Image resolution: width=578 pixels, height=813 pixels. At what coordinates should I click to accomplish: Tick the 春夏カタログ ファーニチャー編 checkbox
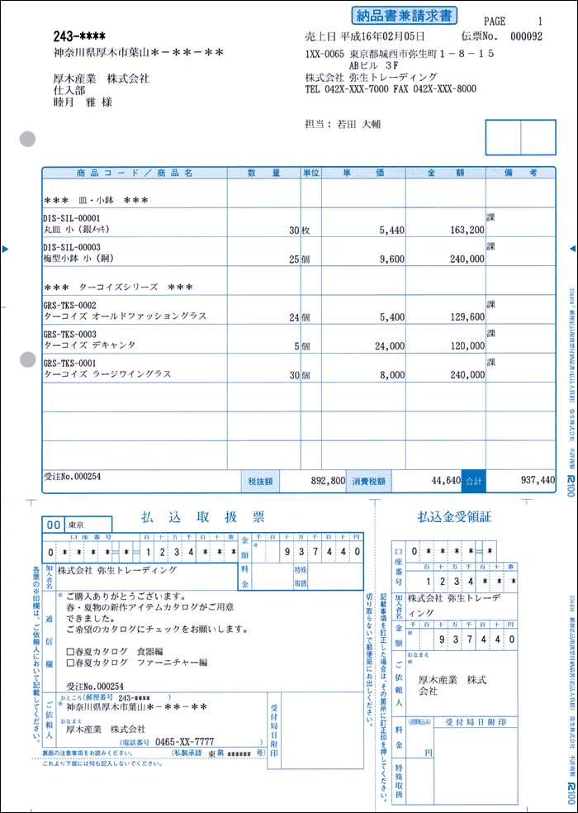(x=71, y=663)
